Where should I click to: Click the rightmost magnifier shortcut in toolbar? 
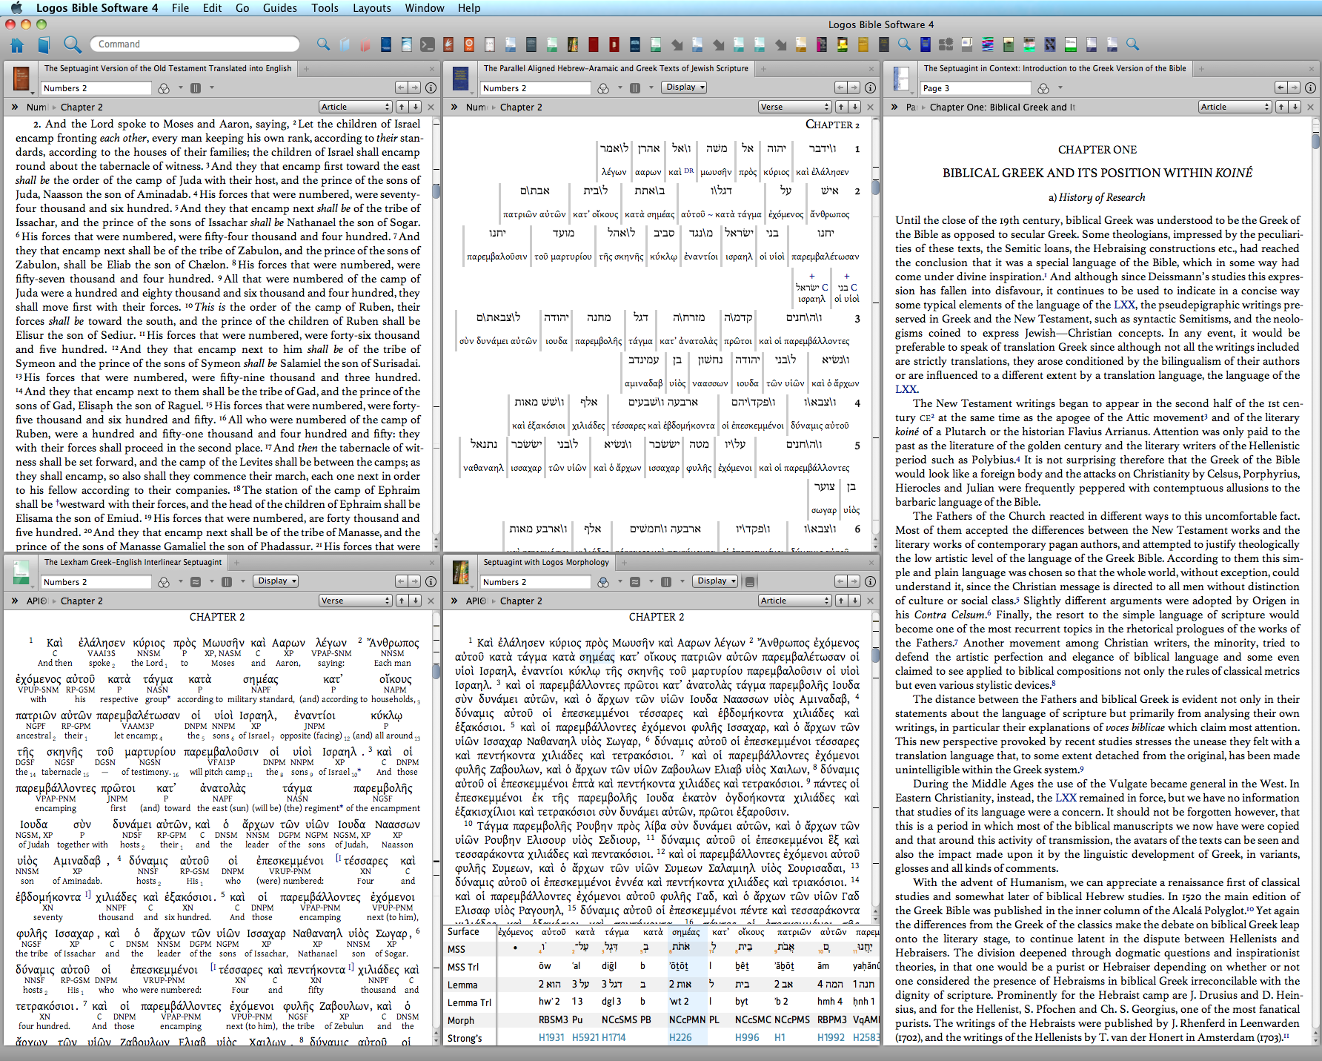click(x=1132, y=44)
